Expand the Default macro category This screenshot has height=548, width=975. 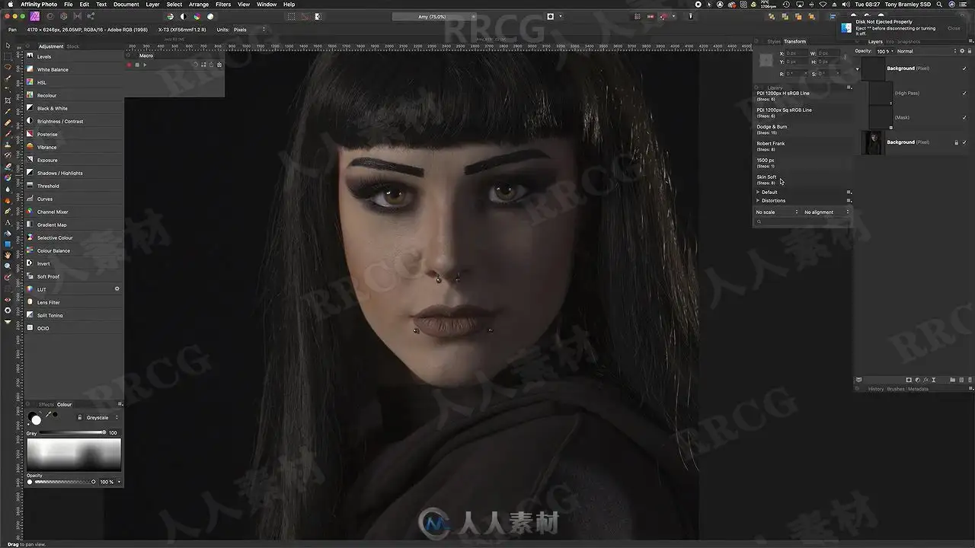point(758,192)
